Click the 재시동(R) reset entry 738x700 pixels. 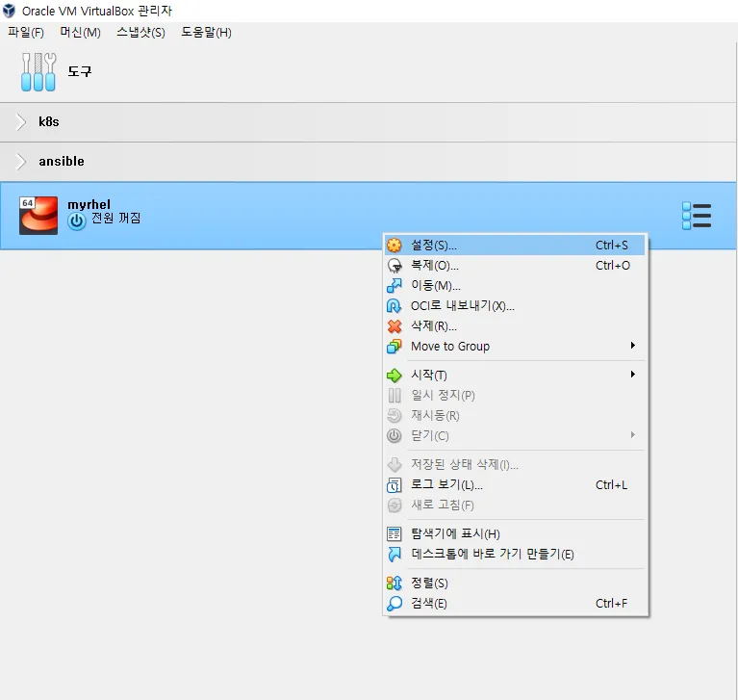pyautogui.click(x=515, y=416)
